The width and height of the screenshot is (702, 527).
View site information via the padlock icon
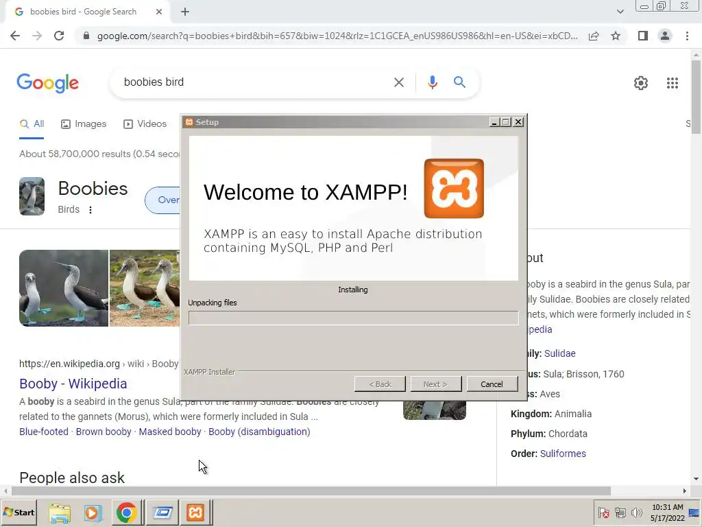[86, 36]
